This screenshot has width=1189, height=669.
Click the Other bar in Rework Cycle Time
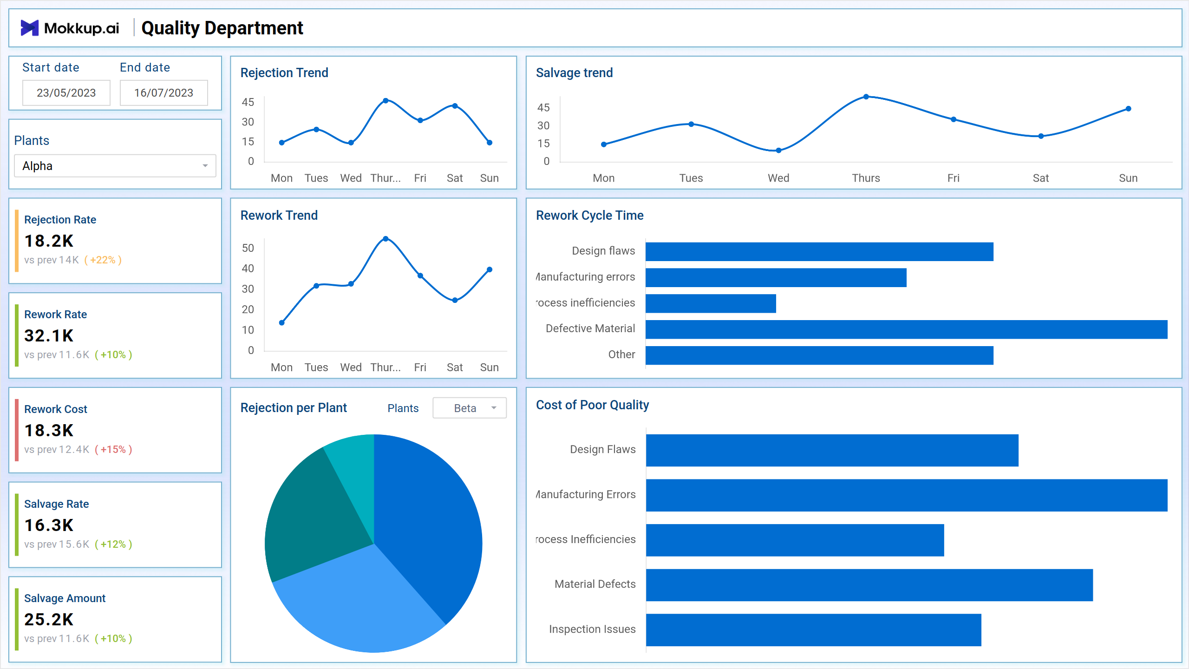[819, 355]
